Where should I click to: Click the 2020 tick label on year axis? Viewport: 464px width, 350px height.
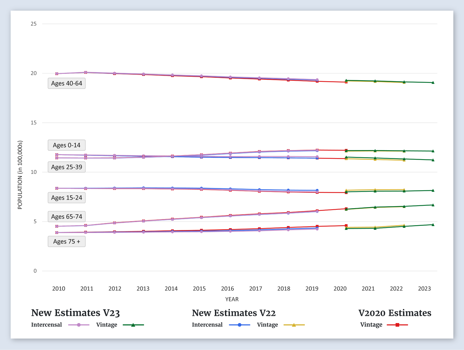(x=340, y=289)
